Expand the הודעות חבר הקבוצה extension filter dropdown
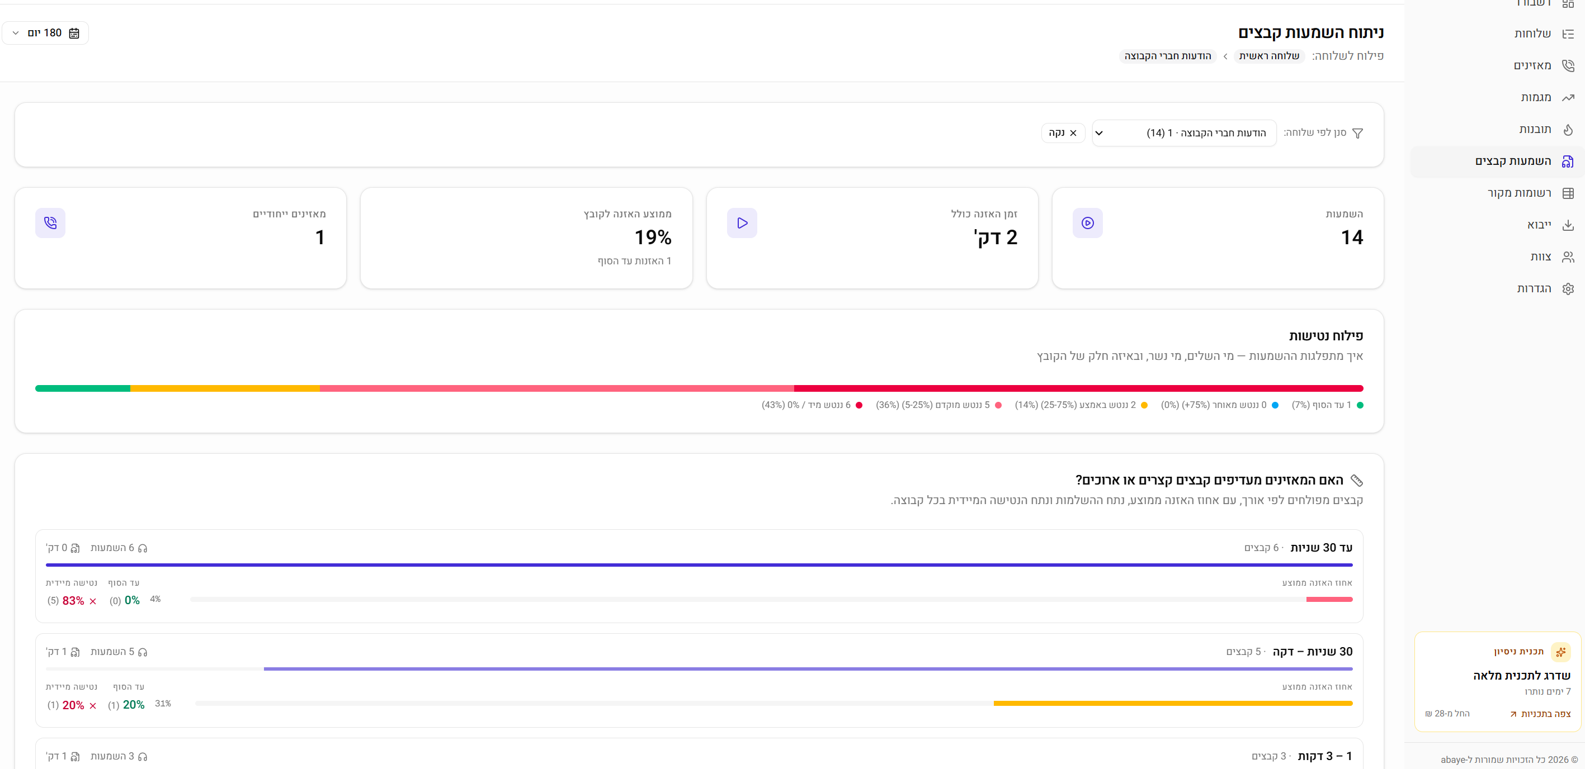Viewport: 1585px width, 769px height. pos(1183,133)
